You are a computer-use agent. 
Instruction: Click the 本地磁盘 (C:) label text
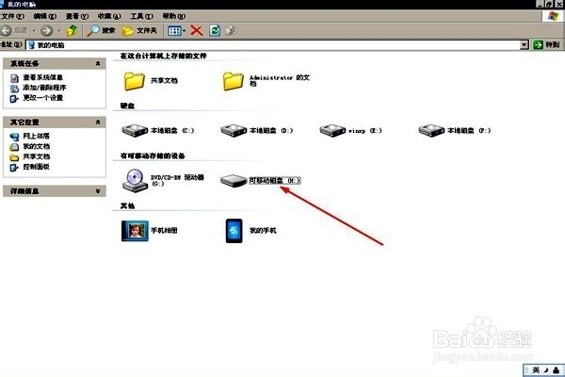[172, 131]
